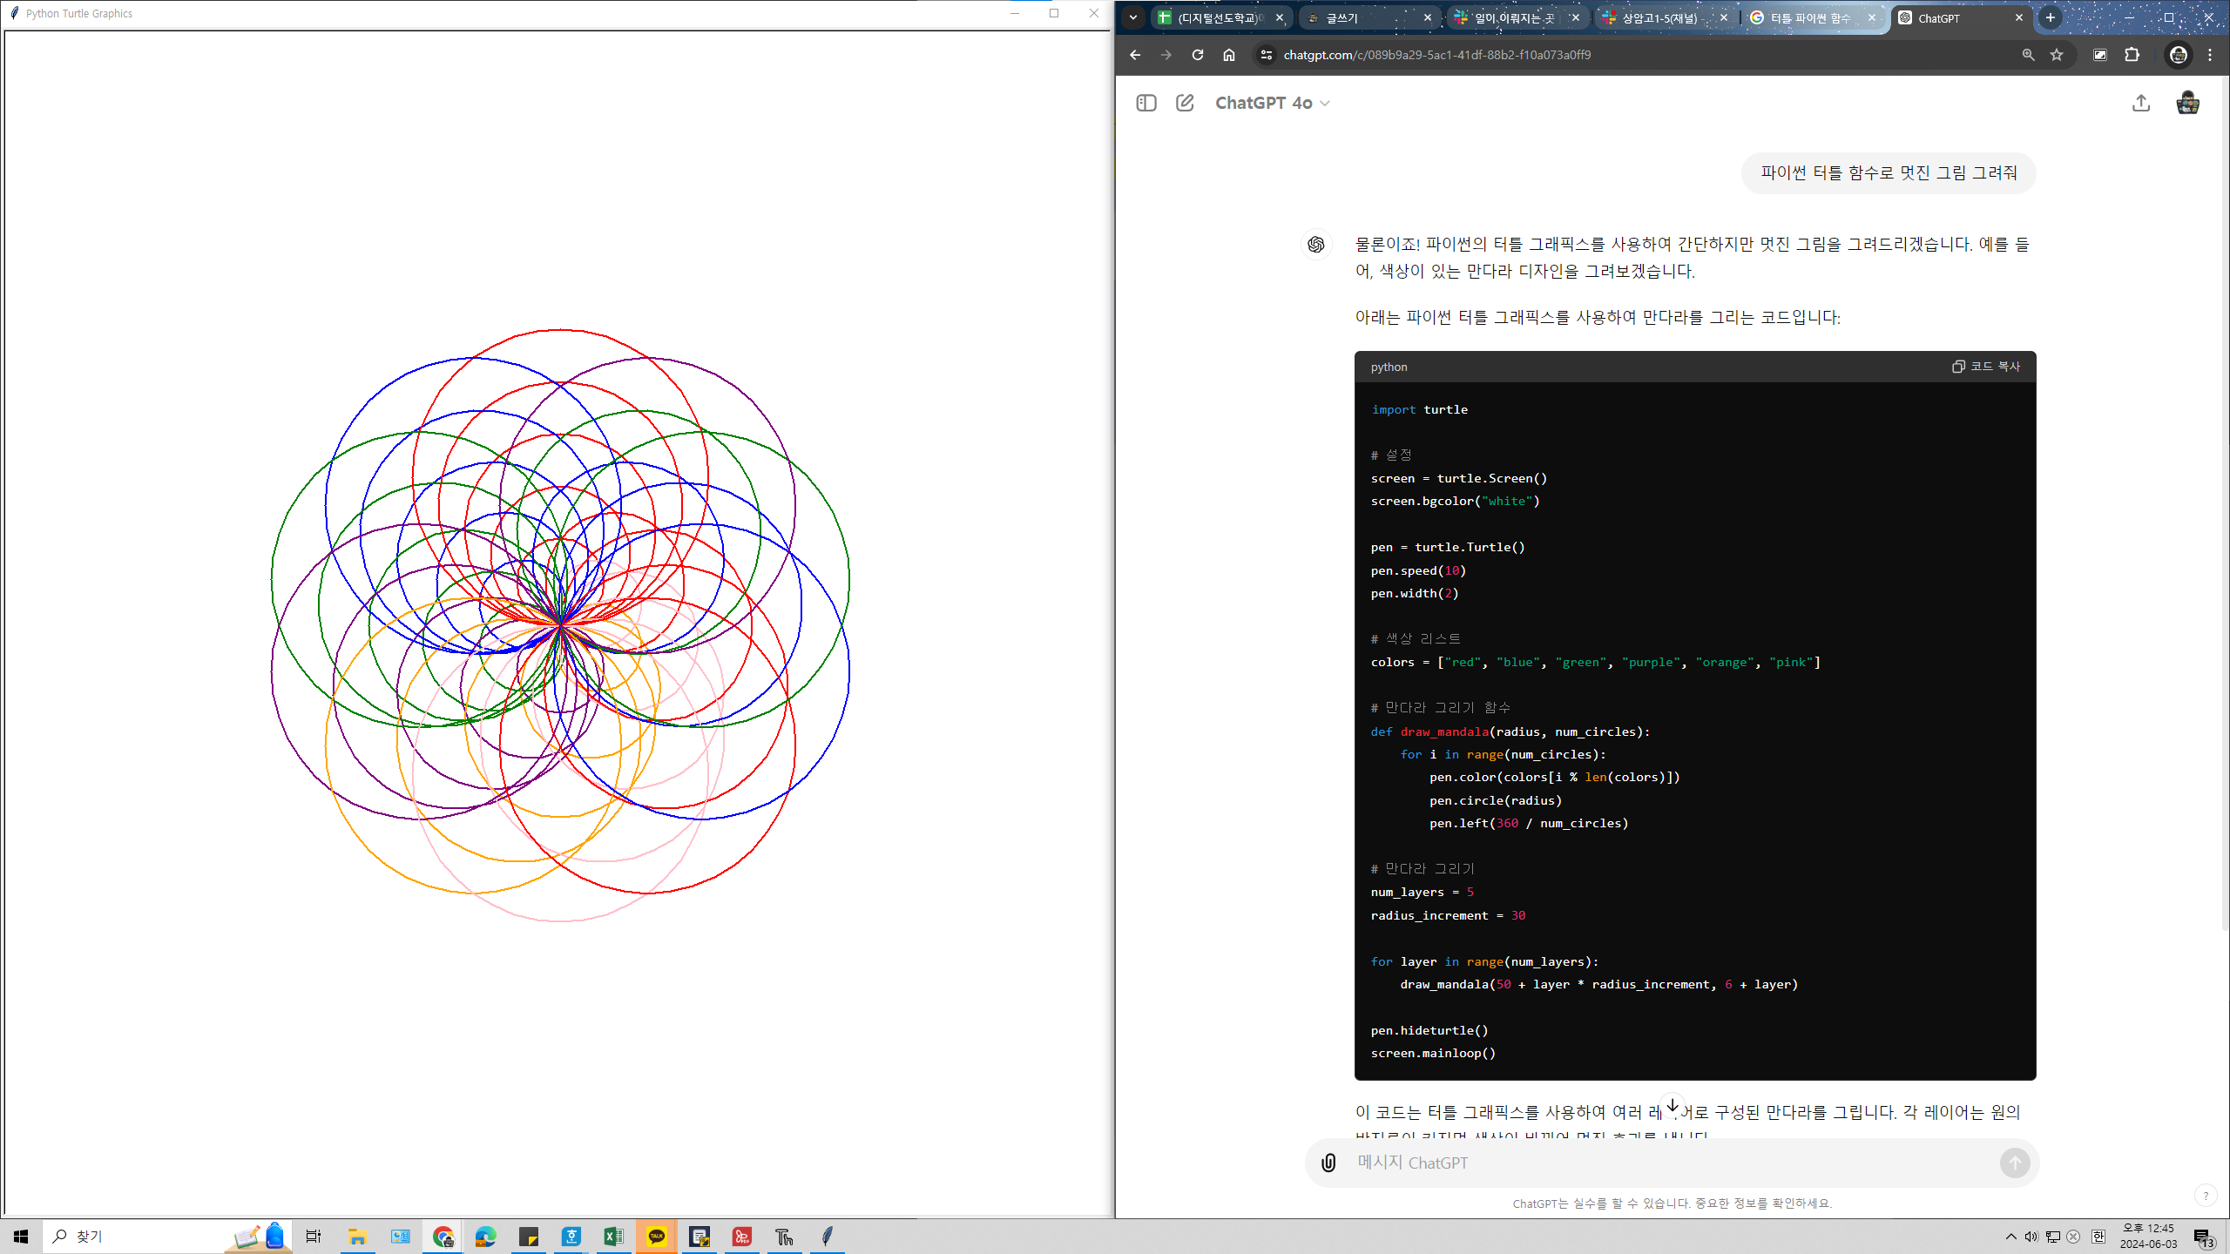The width and height of the screenshot is (2230, 1254).
Task: Toggle the ChatGPT sidebar panel
Action: [1146, 103]
